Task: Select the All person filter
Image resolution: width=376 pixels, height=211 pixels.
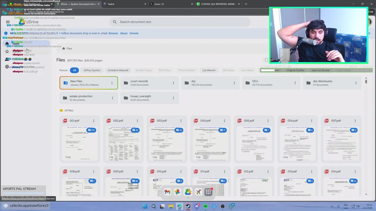Action: [x=74, y=70]
